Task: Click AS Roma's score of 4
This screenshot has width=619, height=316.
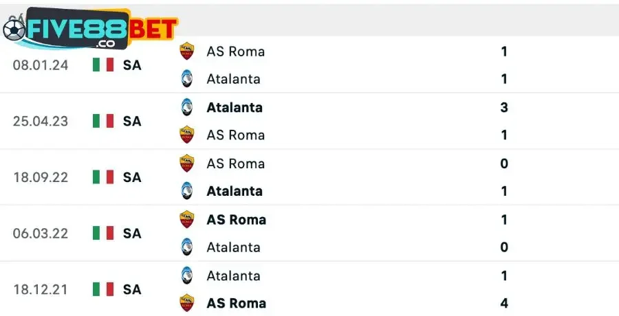Action: point(504,303)
